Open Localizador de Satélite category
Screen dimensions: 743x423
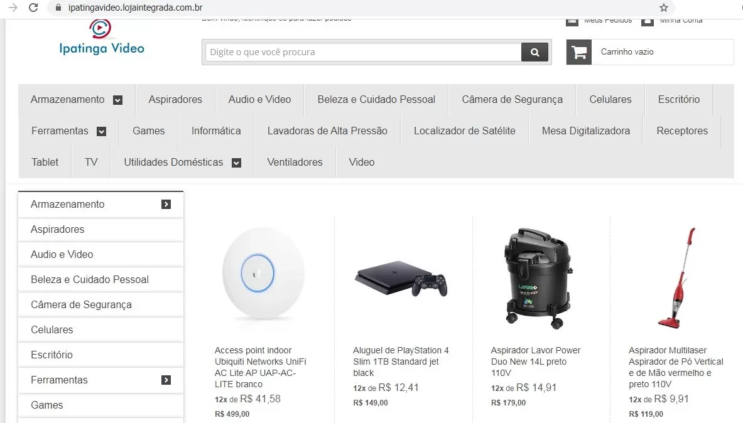pyautogui.click(x=465, y=131)
